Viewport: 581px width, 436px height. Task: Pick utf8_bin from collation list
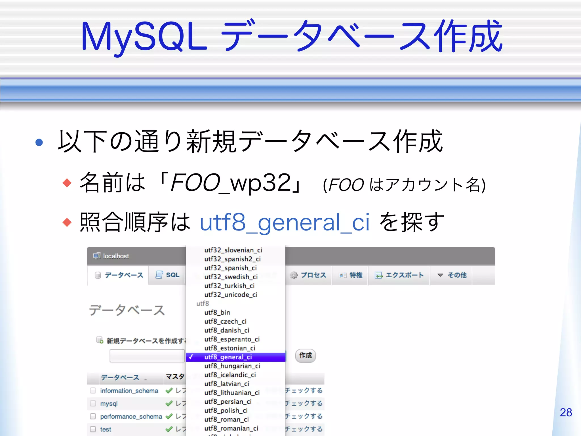click(217, 313)
